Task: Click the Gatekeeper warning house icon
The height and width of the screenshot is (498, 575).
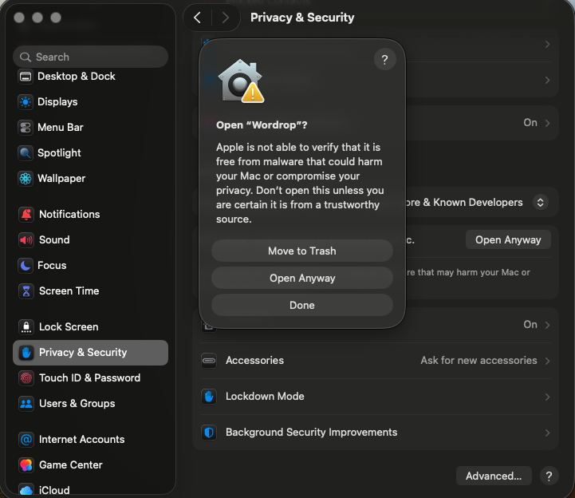Action: point(241,81)
